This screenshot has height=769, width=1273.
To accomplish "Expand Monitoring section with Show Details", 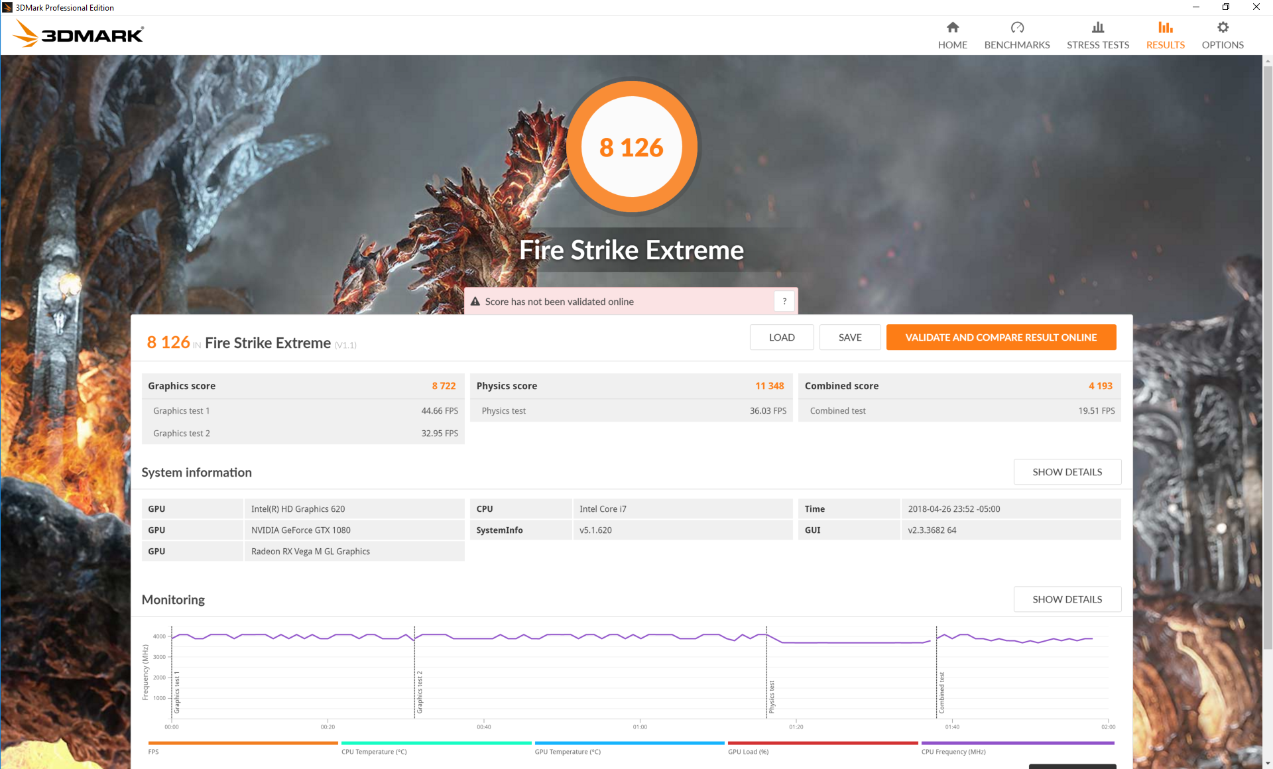I will [1067, 599].
